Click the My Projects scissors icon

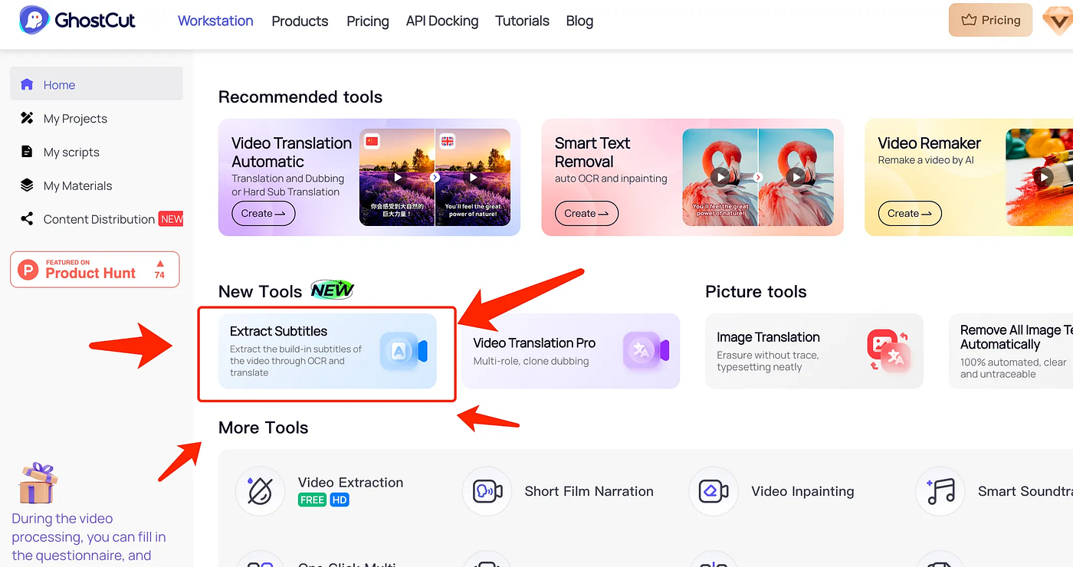tap(27, 118)
